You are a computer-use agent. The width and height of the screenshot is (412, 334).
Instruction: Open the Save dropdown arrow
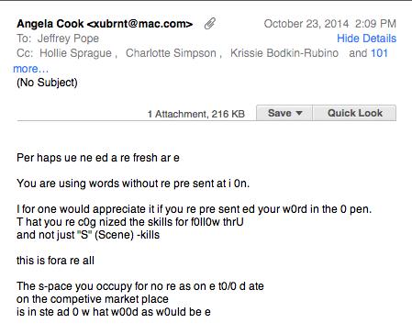point(299,113)
